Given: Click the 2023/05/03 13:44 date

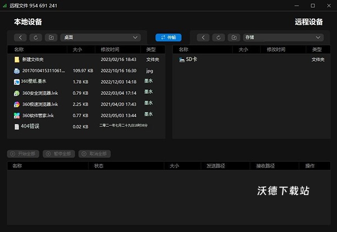Looking at the screenshot, I should pyautogui.click(x=119, y=115).
